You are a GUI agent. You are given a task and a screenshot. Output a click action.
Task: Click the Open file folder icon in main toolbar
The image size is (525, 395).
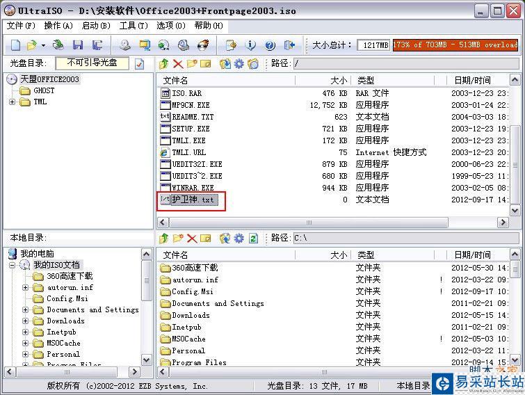(32, 45)
